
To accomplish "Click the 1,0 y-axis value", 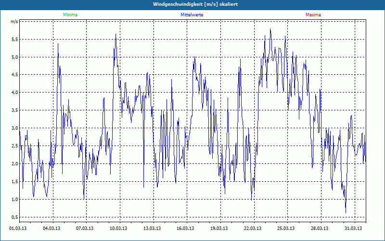I will [x=15, y=199].
